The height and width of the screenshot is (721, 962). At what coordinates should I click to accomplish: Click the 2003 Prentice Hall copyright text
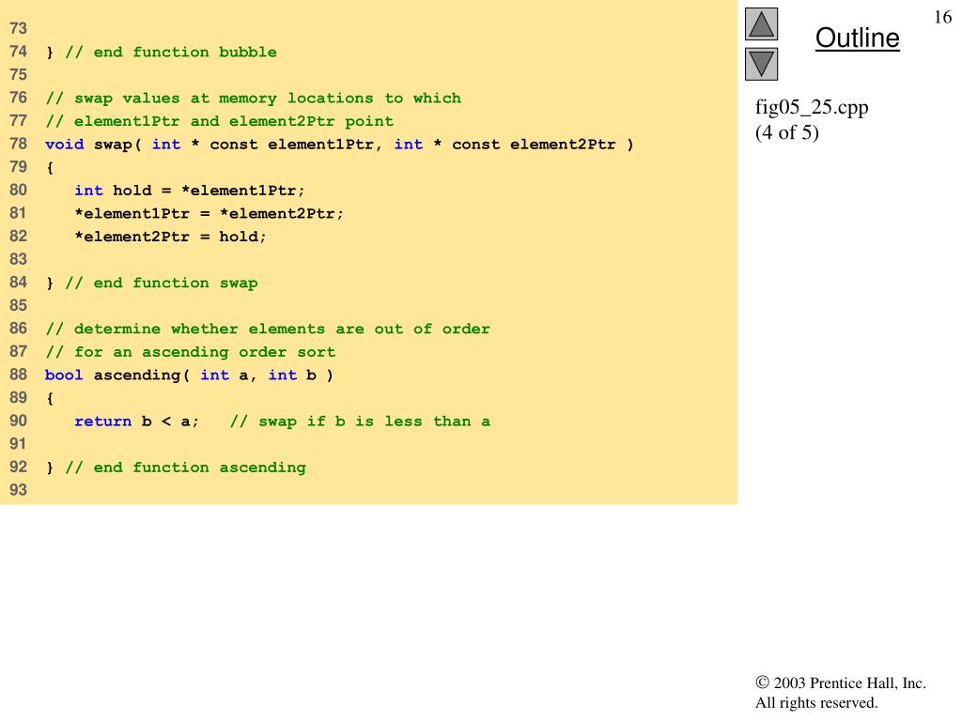pos(841,683)
